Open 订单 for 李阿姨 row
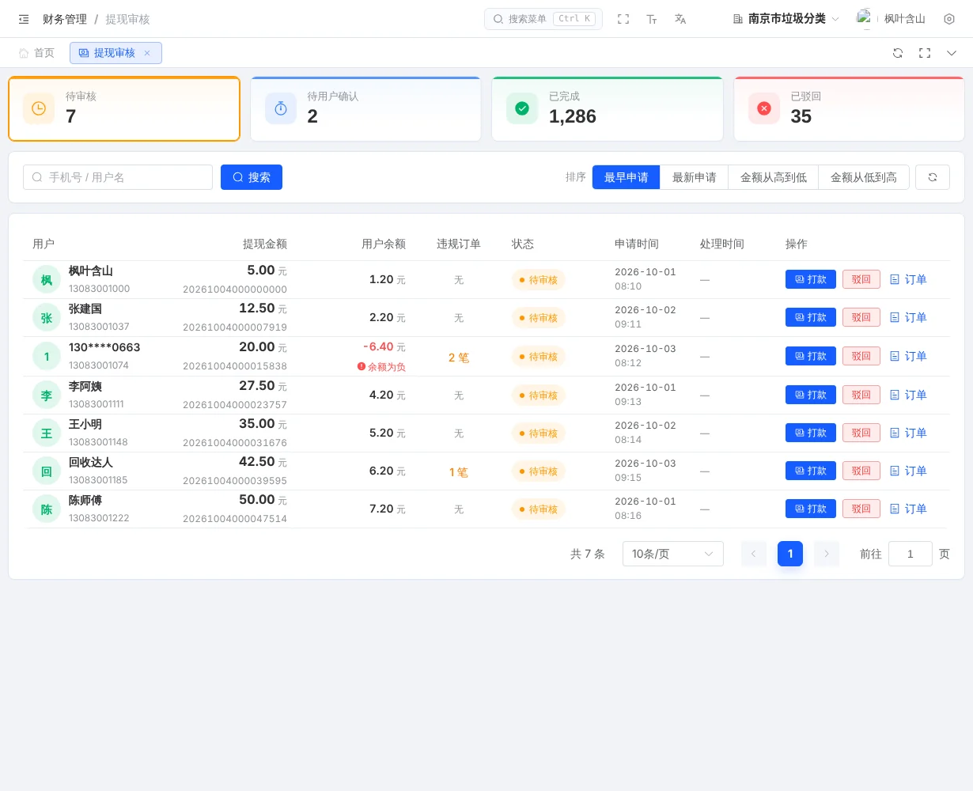This screenshot has width=973, height=791. click(907, 395)
